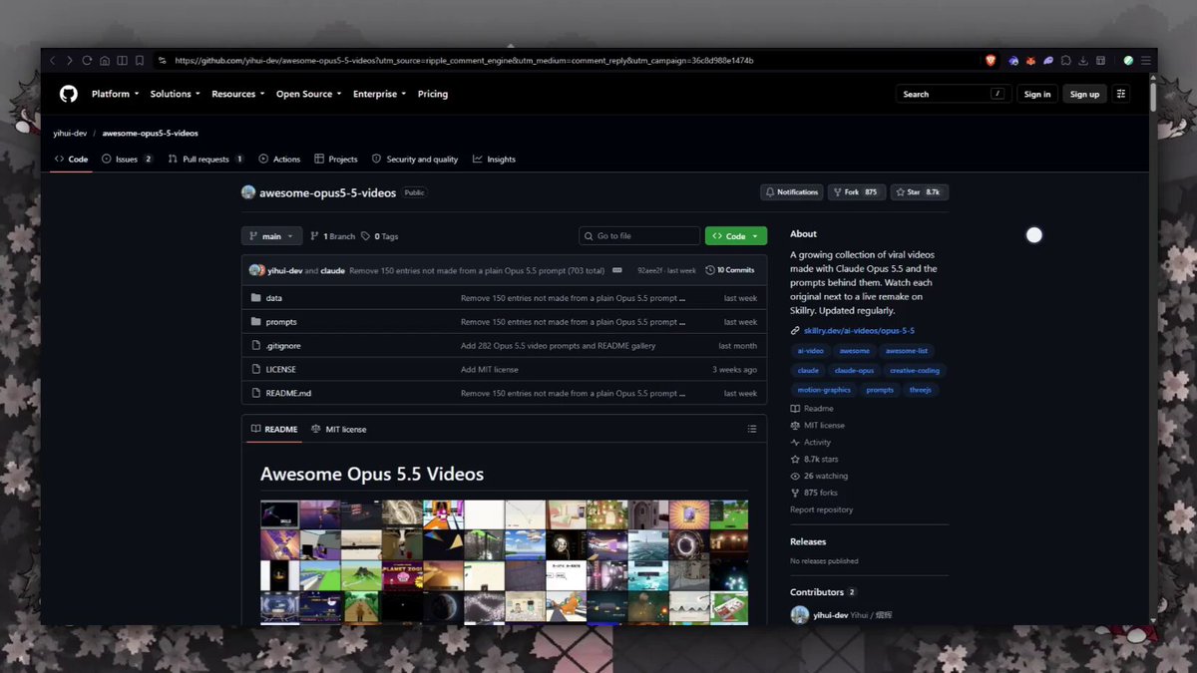Click the threejs topic tag
This screenshot has height=673, width=1197.
[x=920, y=391]
